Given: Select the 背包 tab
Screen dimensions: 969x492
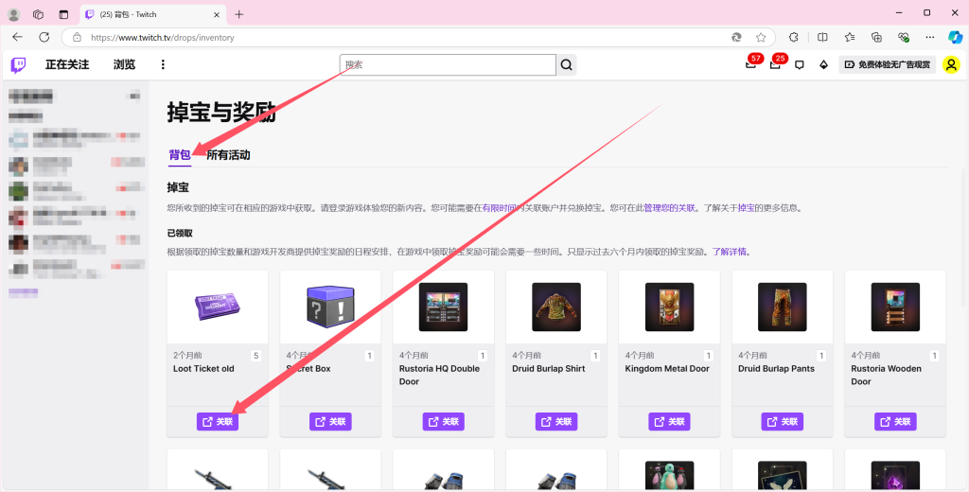Looking at the screenshot, I should 179,155.
